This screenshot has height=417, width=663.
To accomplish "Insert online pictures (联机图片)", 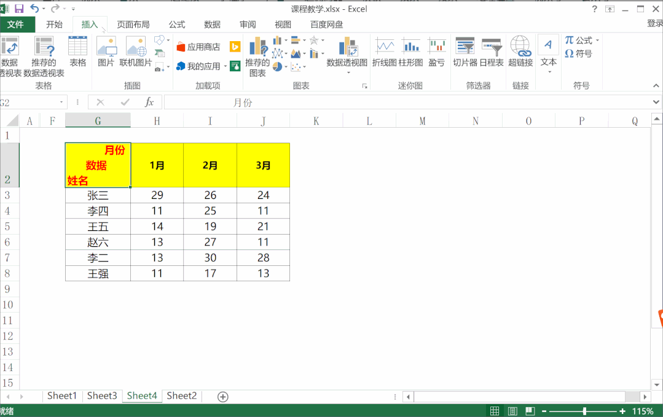I will (136, 52).
